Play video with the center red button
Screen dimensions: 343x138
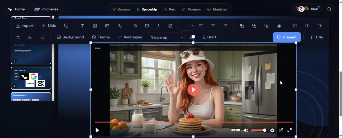(x=193, y=90)
